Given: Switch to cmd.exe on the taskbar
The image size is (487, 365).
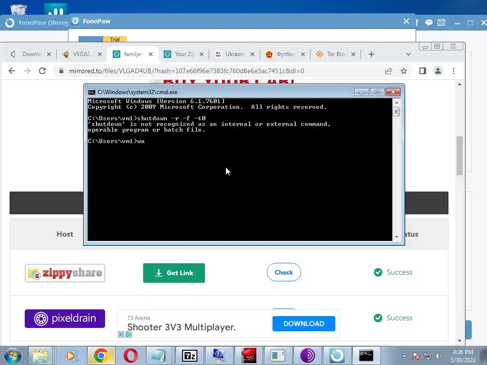Looking at the screenshot, I should pos(366,355).
